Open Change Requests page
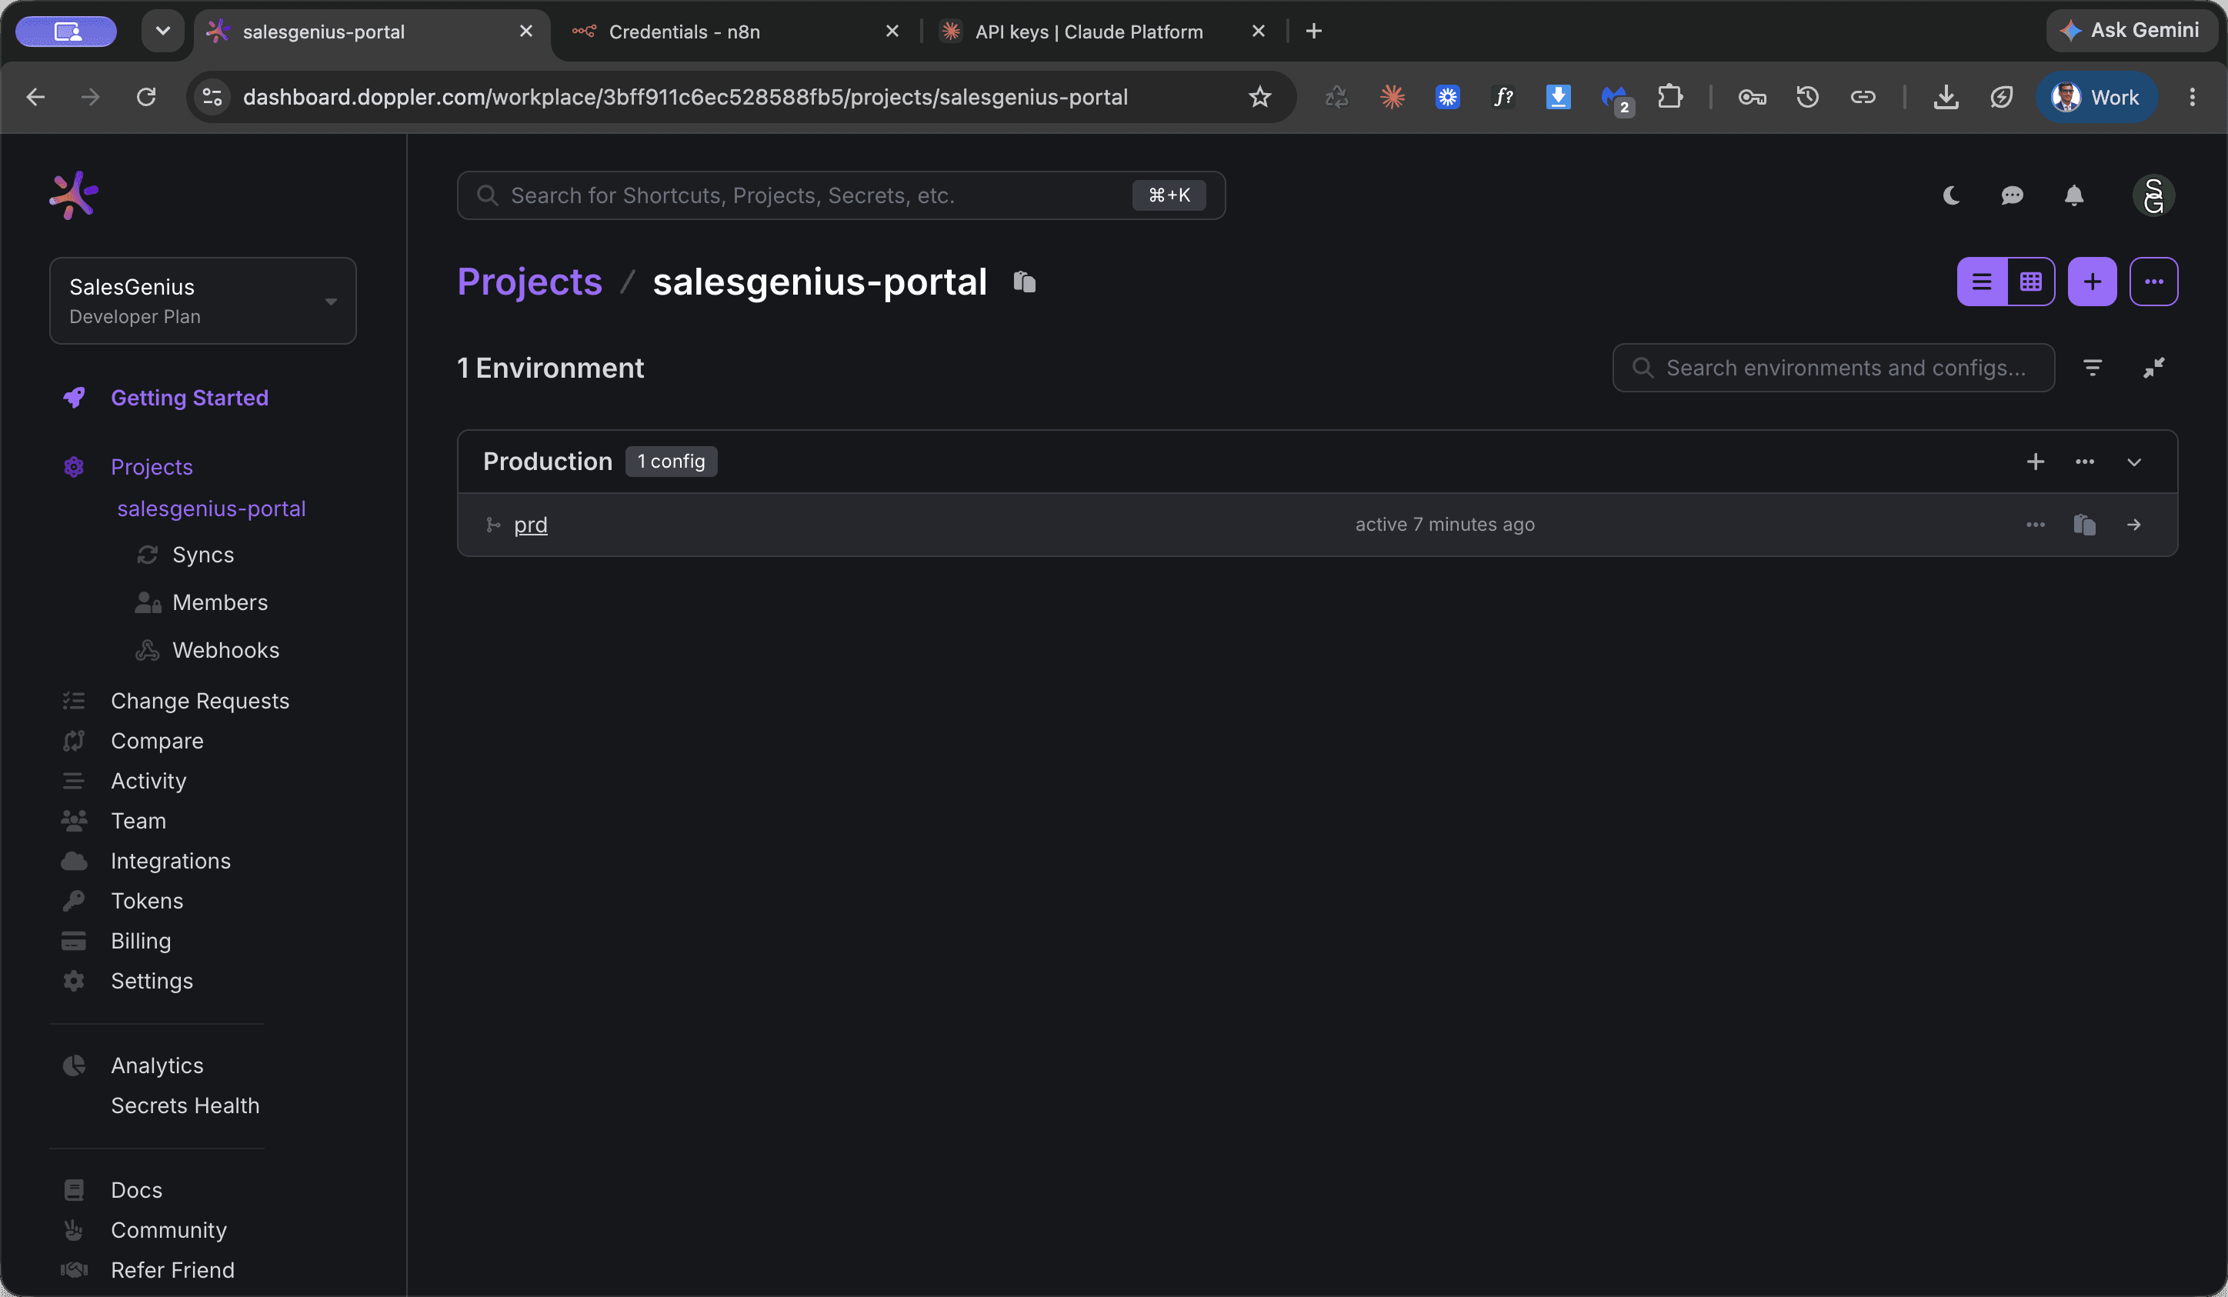 click(200, 701)
